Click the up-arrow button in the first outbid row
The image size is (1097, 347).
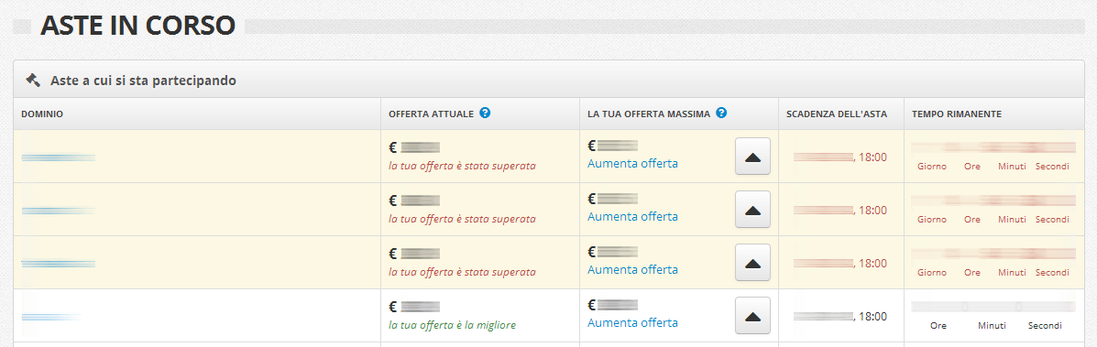tap(752, 156)
